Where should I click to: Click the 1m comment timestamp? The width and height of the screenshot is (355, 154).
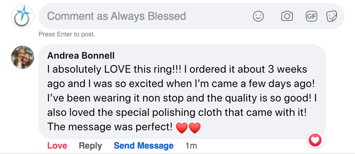click(191, 146)
